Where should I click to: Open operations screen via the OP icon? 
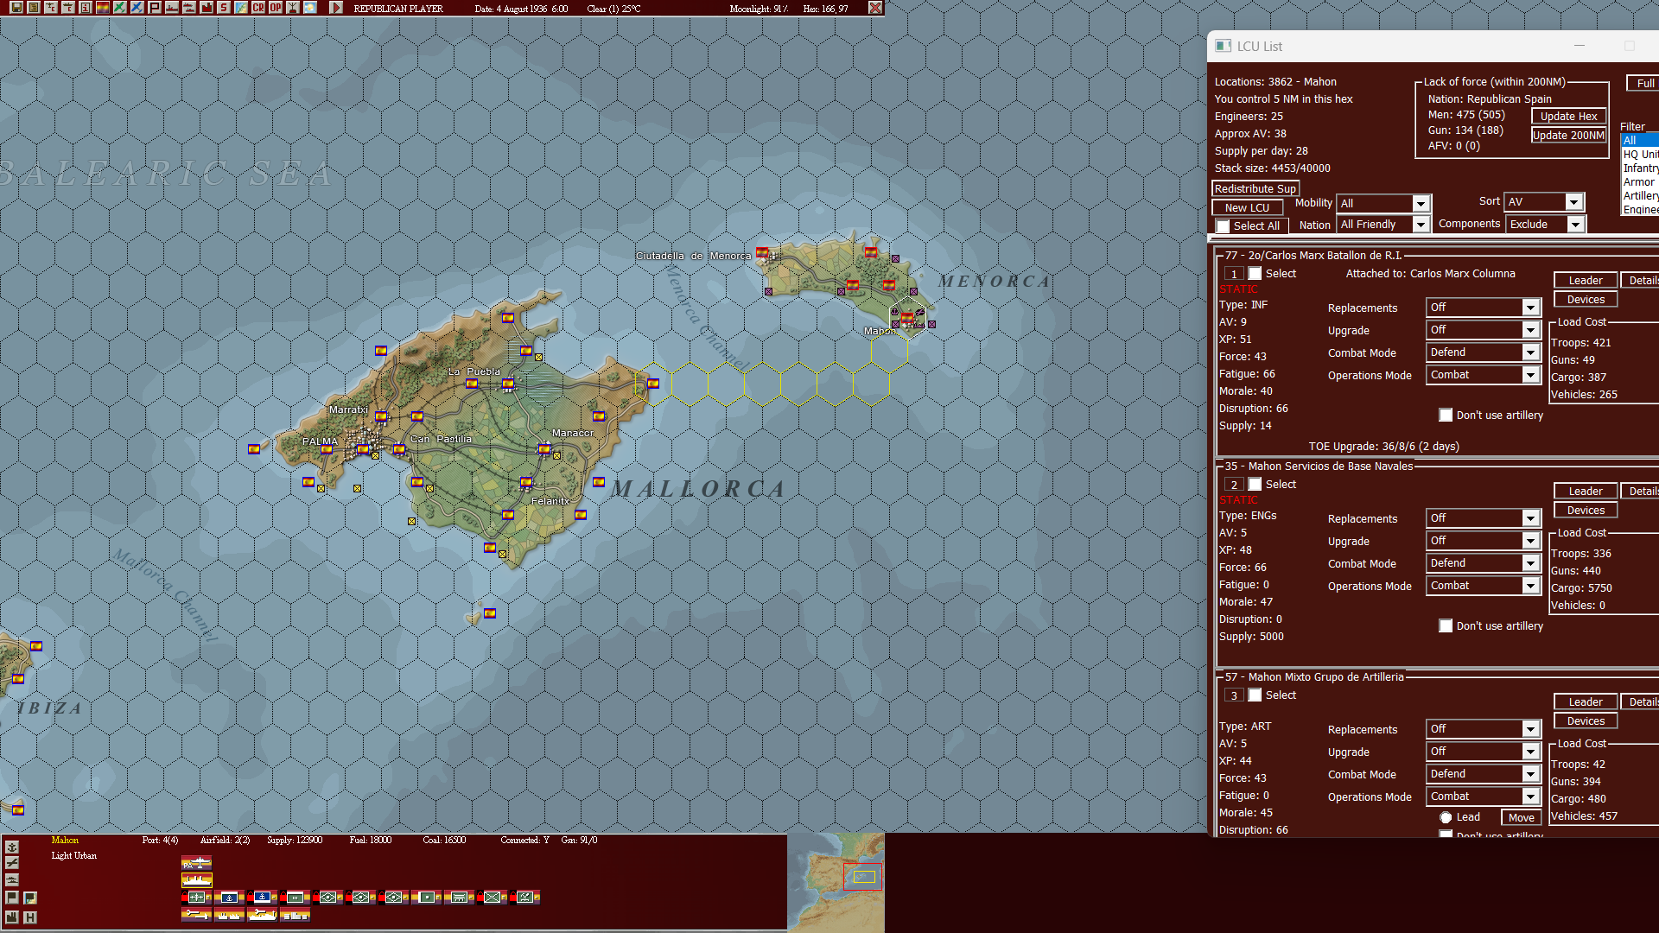point(274,8)
